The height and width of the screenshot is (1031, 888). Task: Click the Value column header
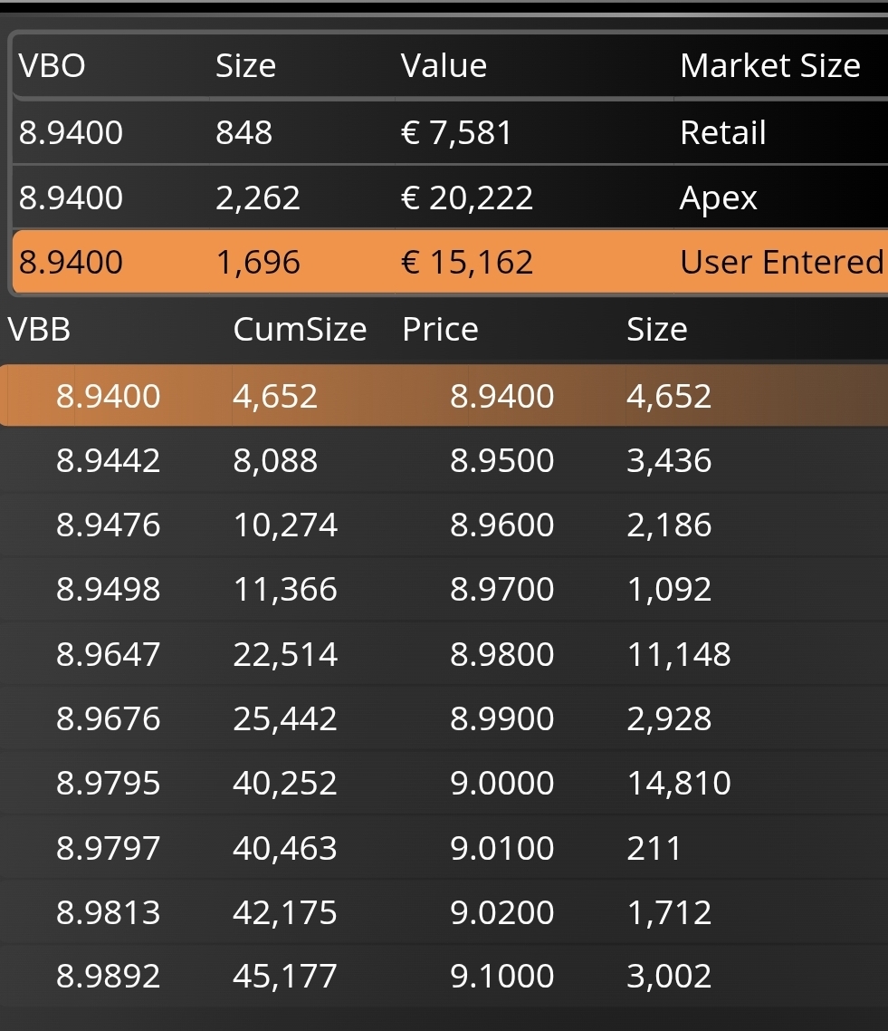pyautogui.click(x=444, y=66)
